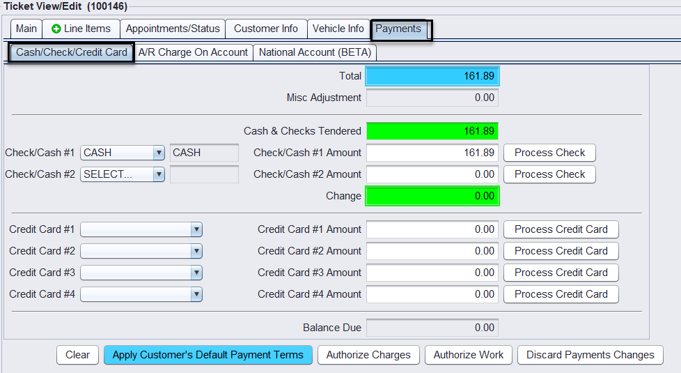
Task: Switch to National Account (BETA) tab
Action: (315, 52)
